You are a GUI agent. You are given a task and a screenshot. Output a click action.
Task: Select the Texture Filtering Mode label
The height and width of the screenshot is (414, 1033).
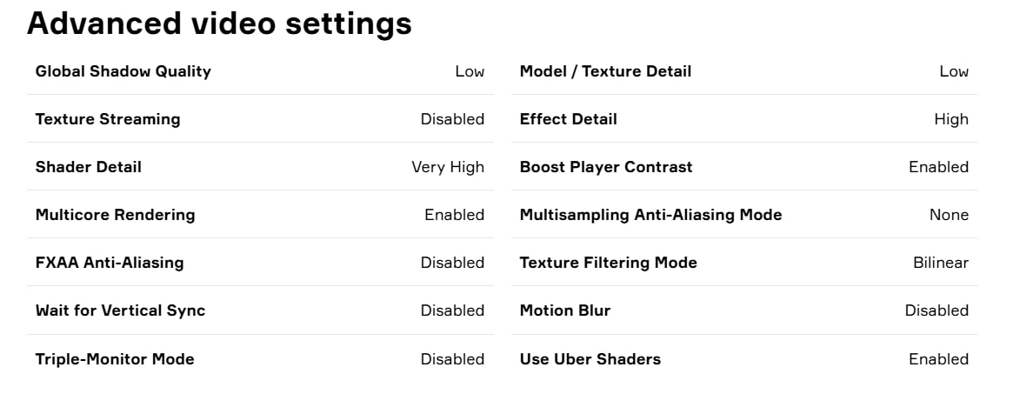tap(608, 263)
